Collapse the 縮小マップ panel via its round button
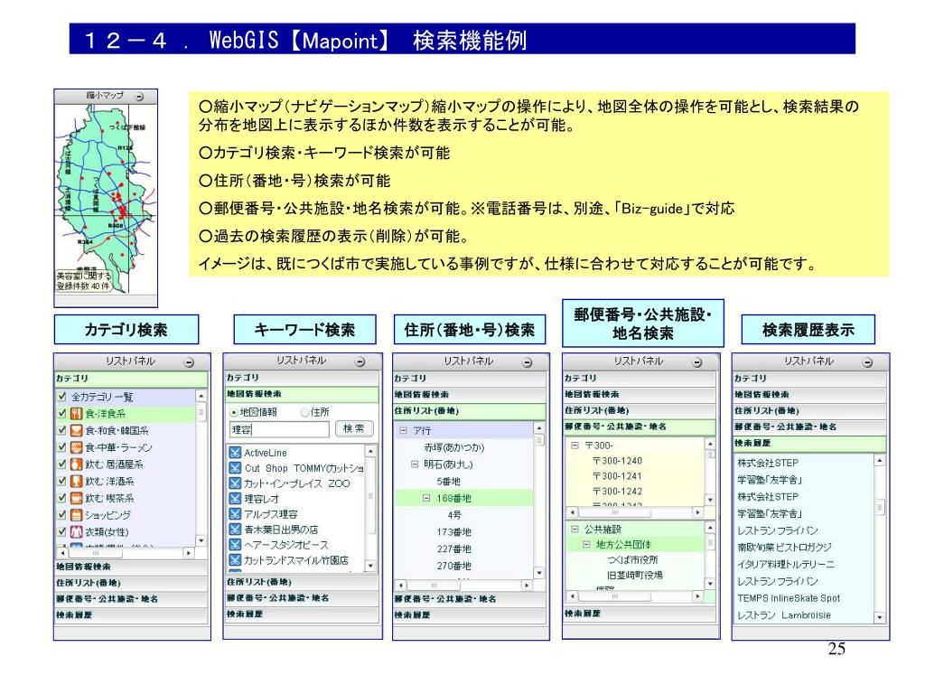 pyautogui.click(x=139, y=96)
